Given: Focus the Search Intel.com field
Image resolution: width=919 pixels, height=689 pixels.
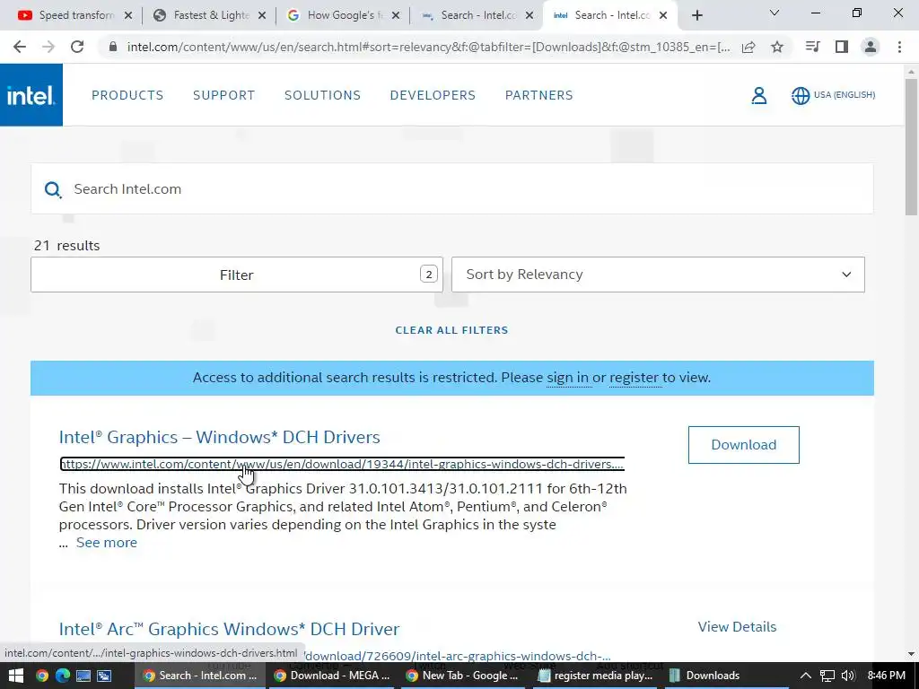Looking at the screenshot, I should point(452,188).
